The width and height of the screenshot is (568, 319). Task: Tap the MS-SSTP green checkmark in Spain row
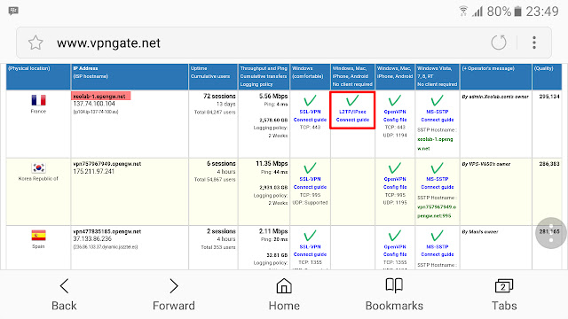point(438,236)
